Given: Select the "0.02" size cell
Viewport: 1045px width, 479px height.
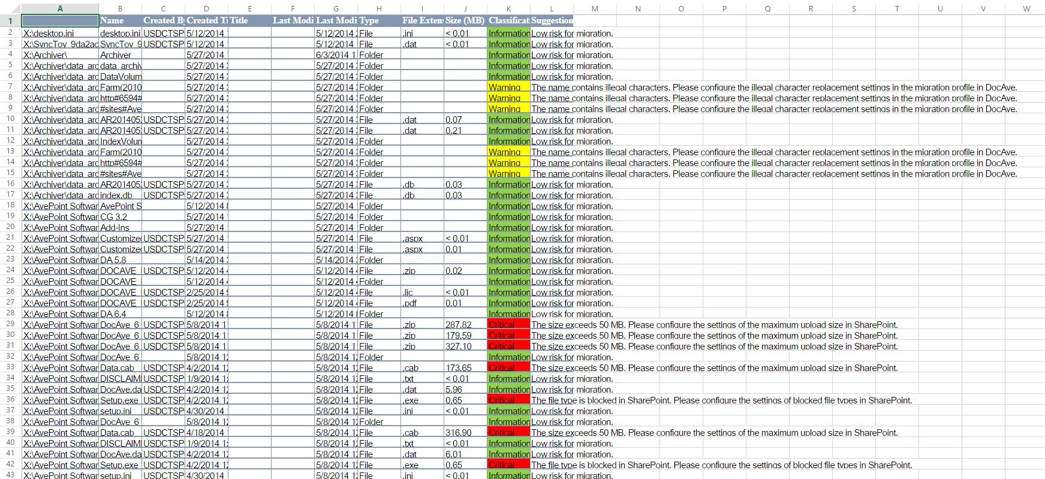Looking at the screenshot, I should click(x=466, y=270).
